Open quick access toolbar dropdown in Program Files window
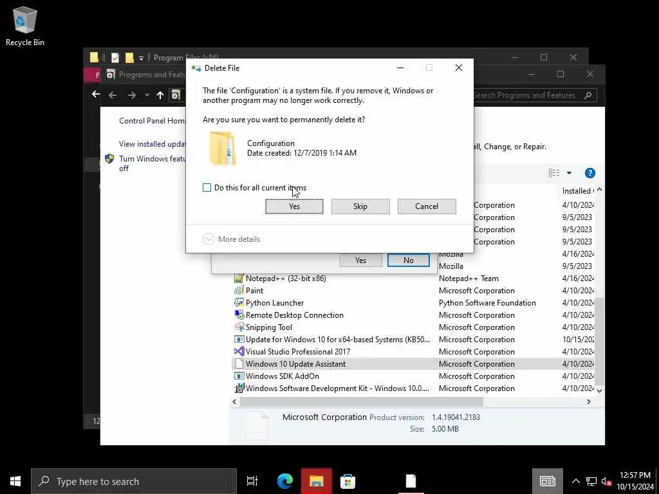The image size is (659, 494). (x=141, y=58)
